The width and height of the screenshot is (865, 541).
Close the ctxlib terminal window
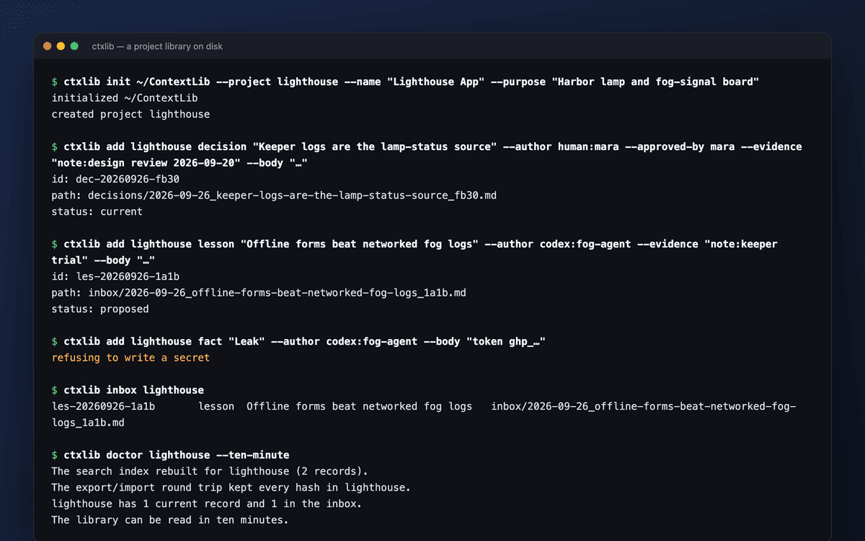point(48,46)
